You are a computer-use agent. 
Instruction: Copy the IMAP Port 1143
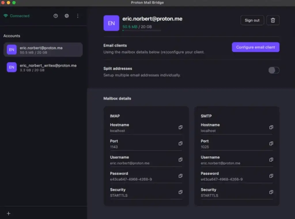180,143
